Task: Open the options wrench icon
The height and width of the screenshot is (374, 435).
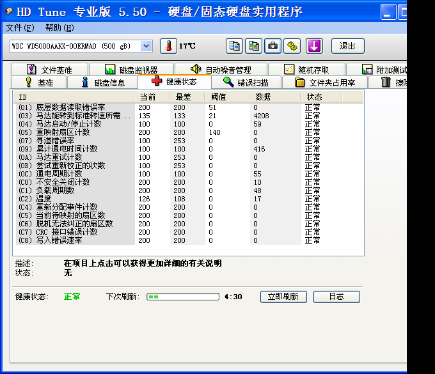Action: point(292,46)
